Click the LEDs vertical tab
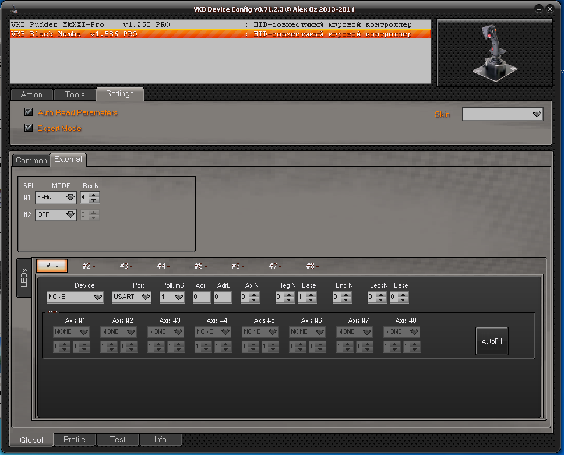Viewport: 564px width, 455px height. click(x=24, y=278)
